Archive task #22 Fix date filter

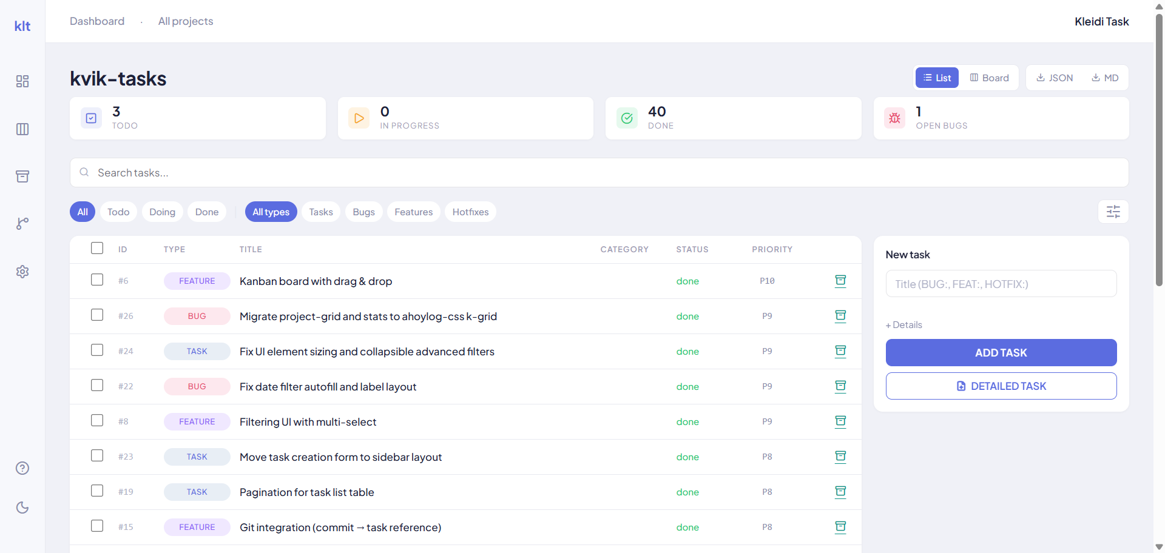(840, 386)
